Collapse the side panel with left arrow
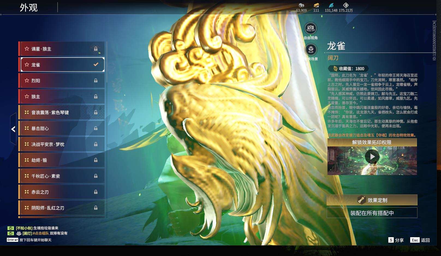Screen dimensions: 441x256 tap(13, 129)
